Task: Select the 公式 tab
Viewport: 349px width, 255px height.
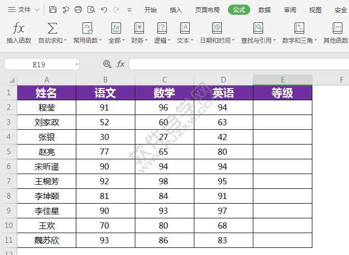Action: 239,10
